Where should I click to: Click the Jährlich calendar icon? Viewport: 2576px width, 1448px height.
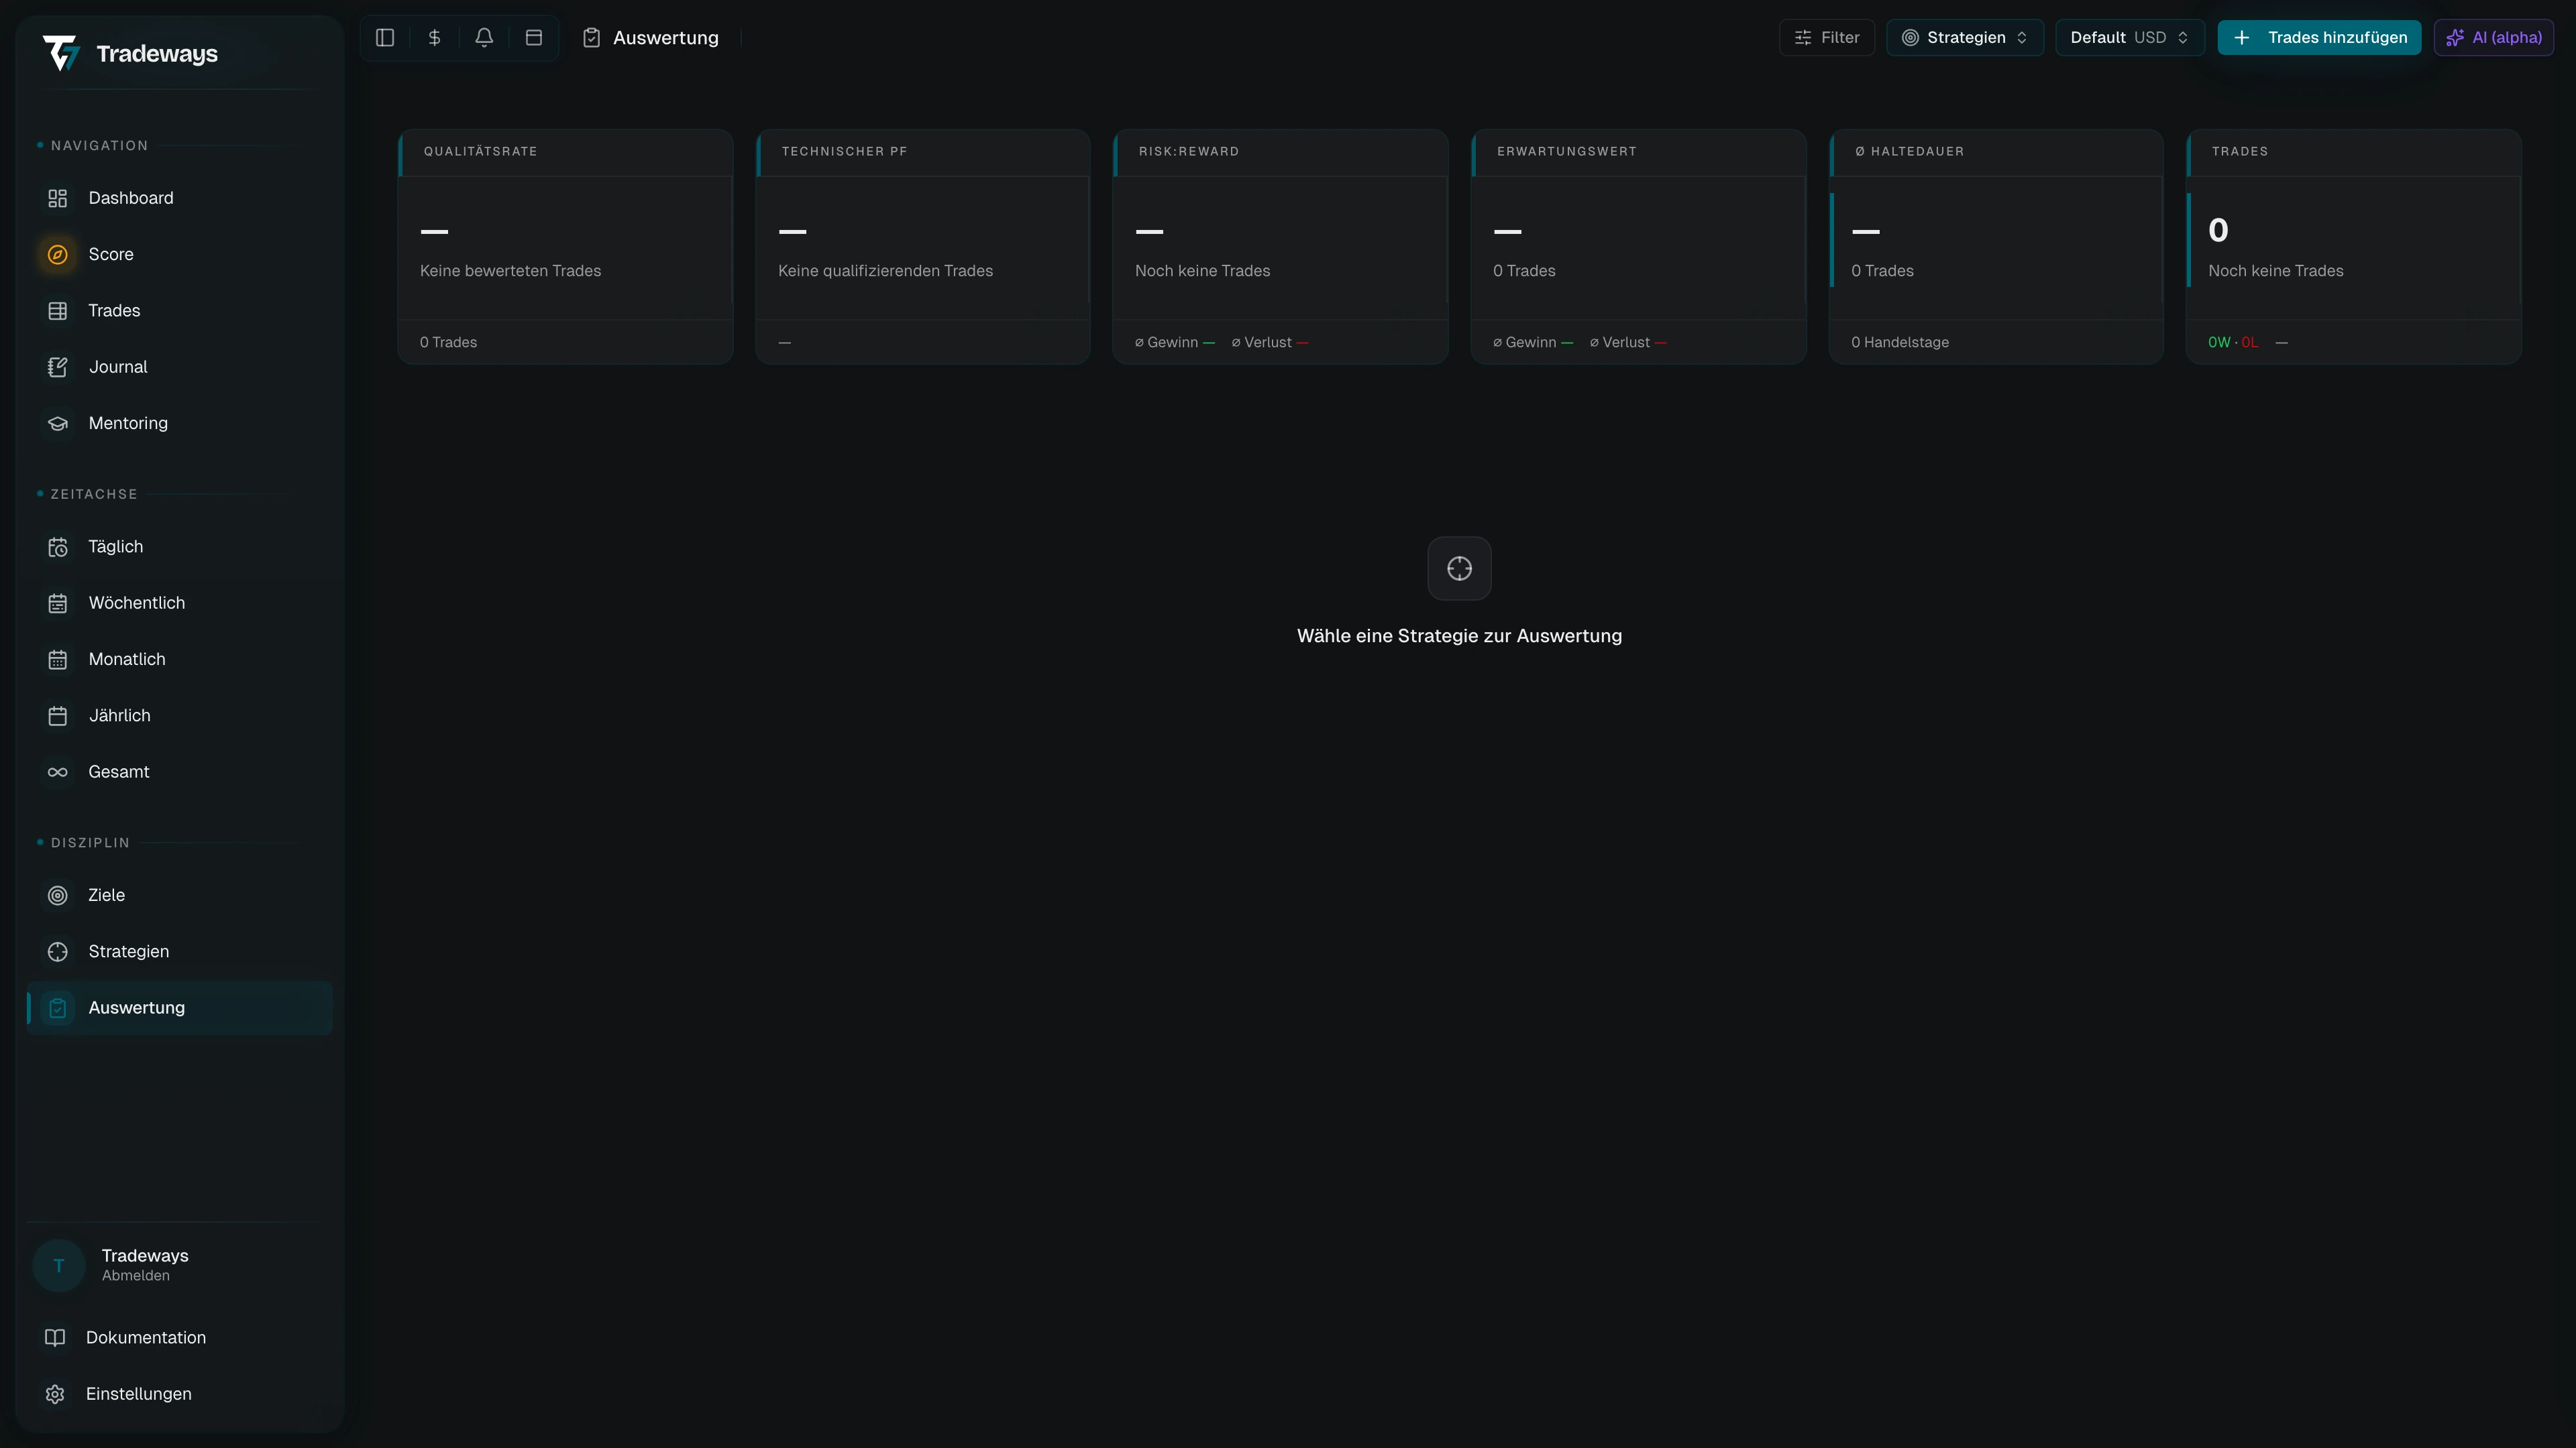point(58,715)
